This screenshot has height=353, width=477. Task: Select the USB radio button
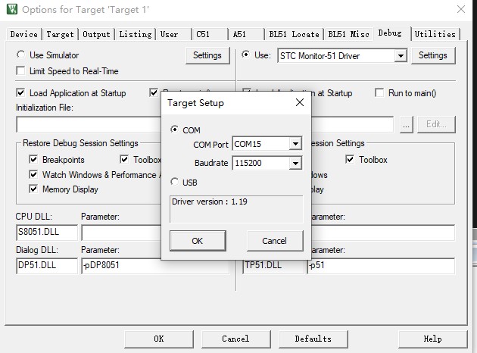click(174, 182)
